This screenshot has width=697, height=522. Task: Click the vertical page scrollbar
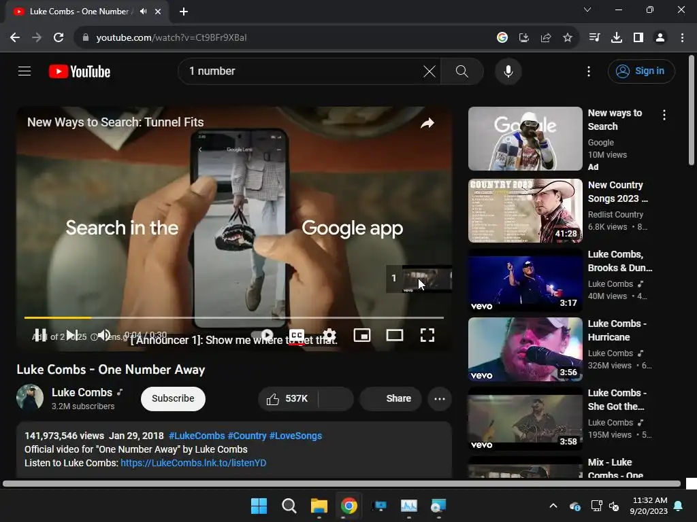[692, 110]
